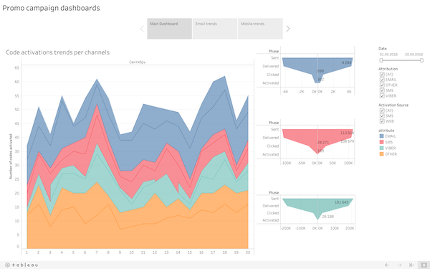Click the end date 20.09.2018
430x269 pixels.
[414, 55]
